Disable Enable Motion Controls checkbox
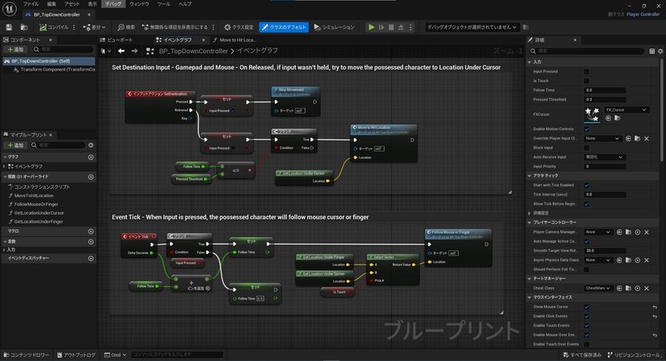 [x=587, y=129]
